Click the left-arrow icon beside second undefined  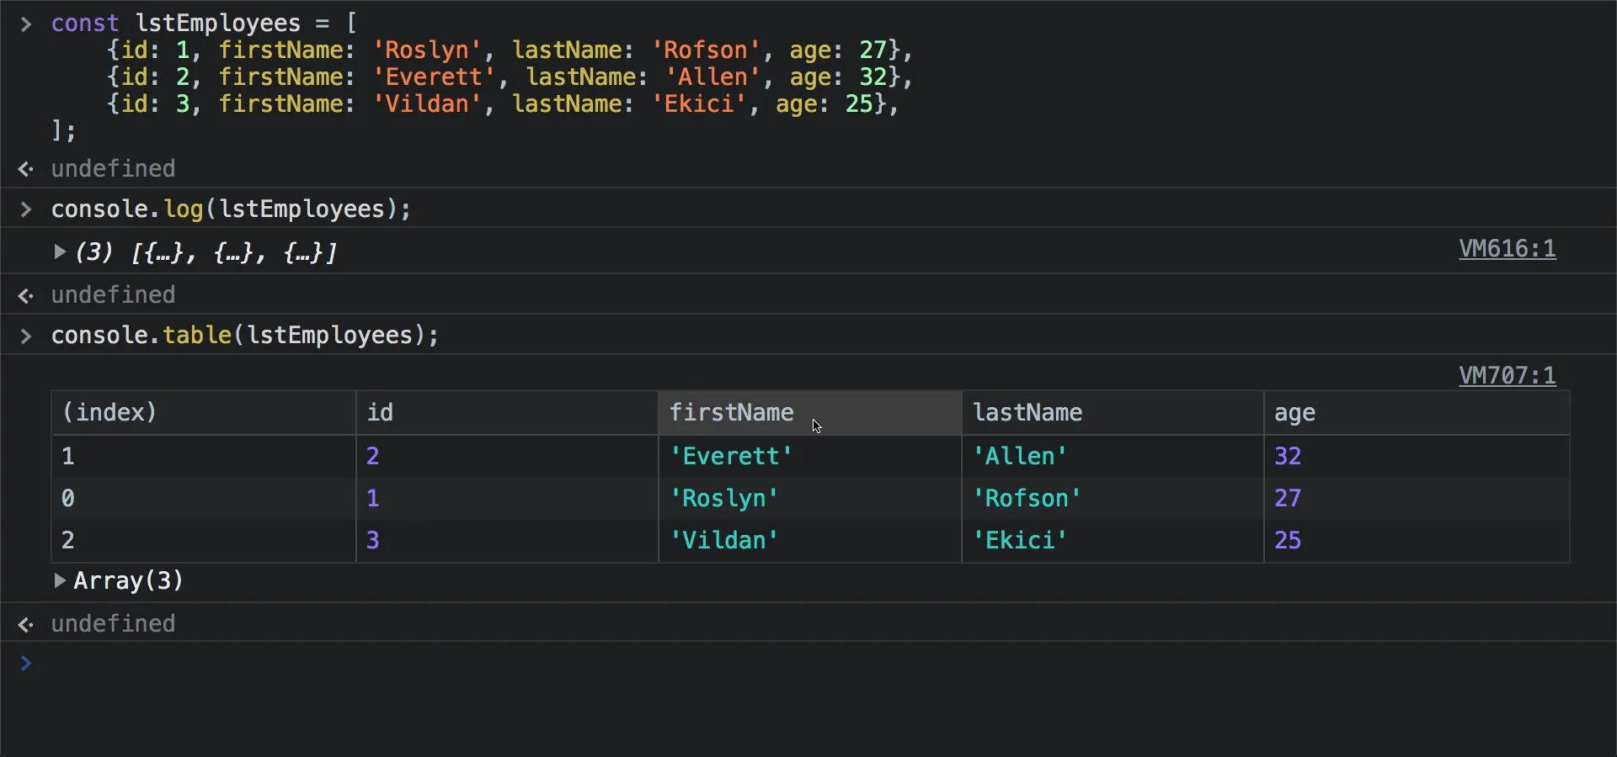coord(25,295)
